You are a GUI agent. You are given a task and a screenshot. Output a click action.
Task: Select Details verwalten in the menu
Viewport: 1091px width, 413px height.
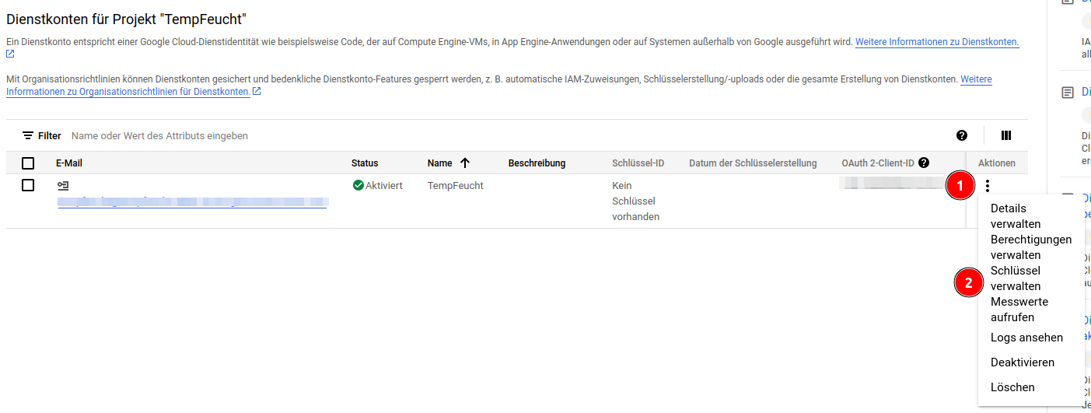point(1016,216)
